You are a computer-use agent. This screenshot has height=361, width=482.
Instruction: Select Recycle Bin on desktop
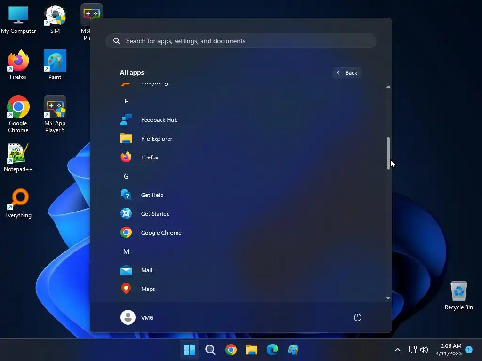point(458,296)
